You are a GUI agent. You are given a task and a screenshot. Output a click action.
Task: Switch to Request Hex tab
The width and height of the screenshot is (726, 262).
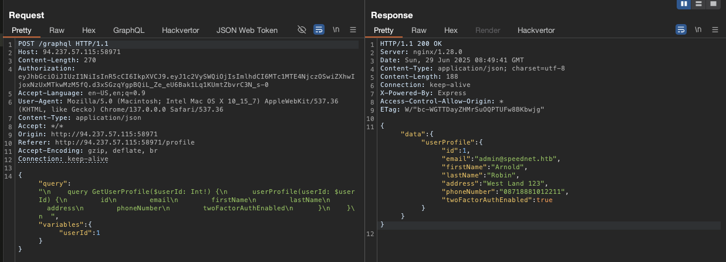(89, 30)
